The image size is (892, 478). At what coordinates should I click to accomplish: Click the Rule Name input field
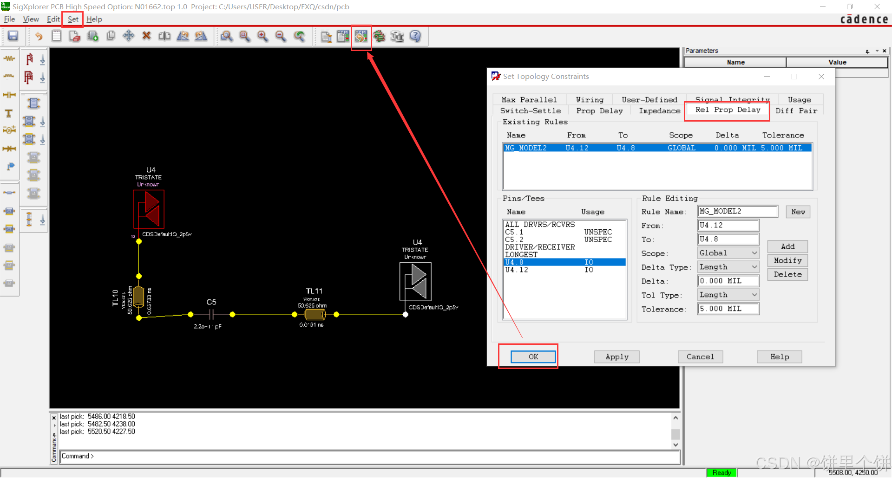[x=738, y=211]
